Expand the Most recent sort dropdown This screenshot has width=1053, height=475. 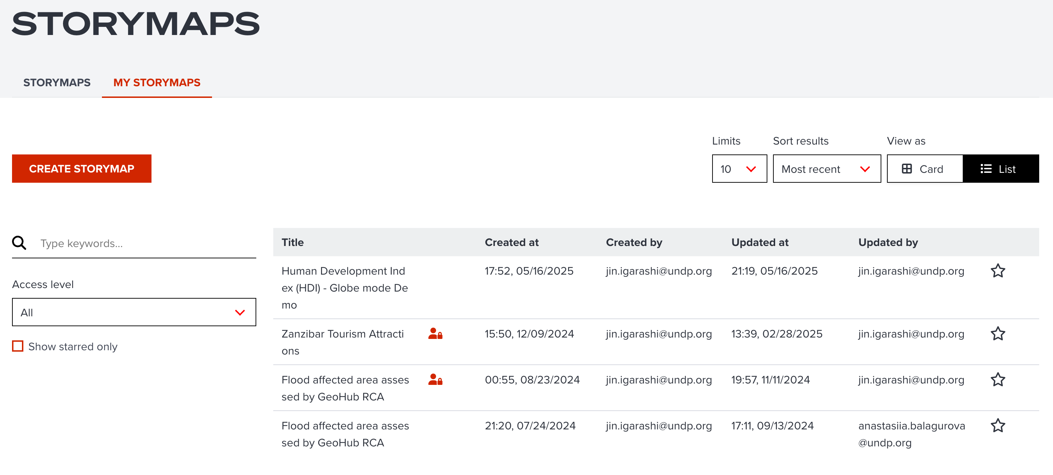(x=826, y=169)
